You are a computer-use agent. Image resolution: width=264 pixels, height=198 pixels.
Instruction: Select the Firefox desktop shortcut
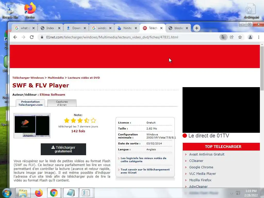pos(30,10)
